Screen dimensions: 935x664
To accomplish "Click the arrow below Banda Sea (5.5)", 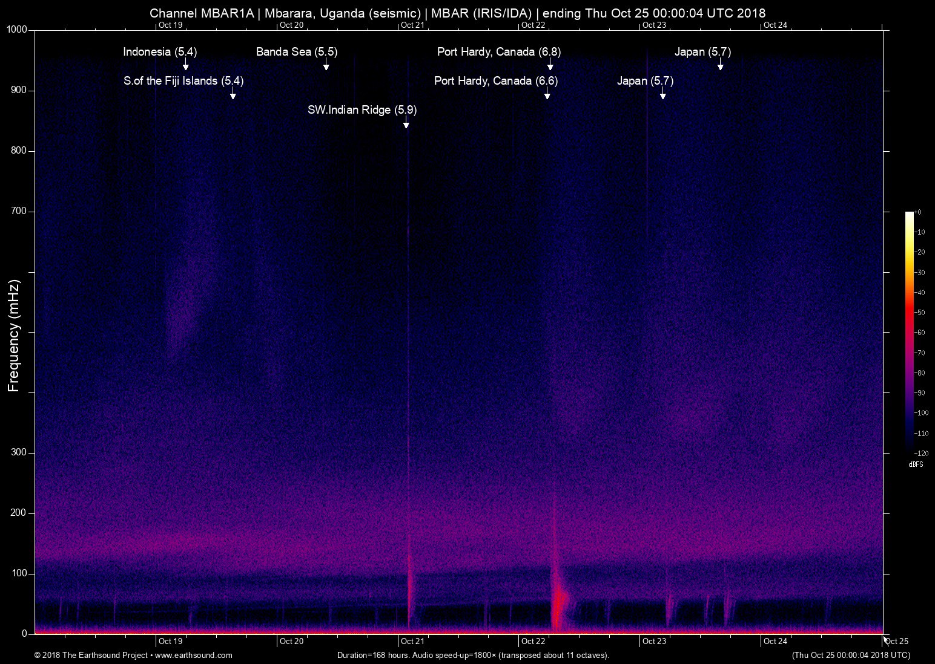I will (326, 65).
